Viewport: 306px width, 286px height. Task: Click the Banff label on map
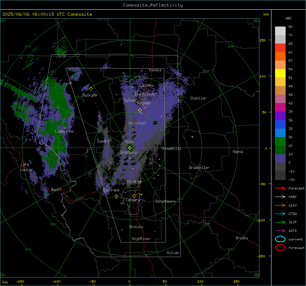coord(56,189)
